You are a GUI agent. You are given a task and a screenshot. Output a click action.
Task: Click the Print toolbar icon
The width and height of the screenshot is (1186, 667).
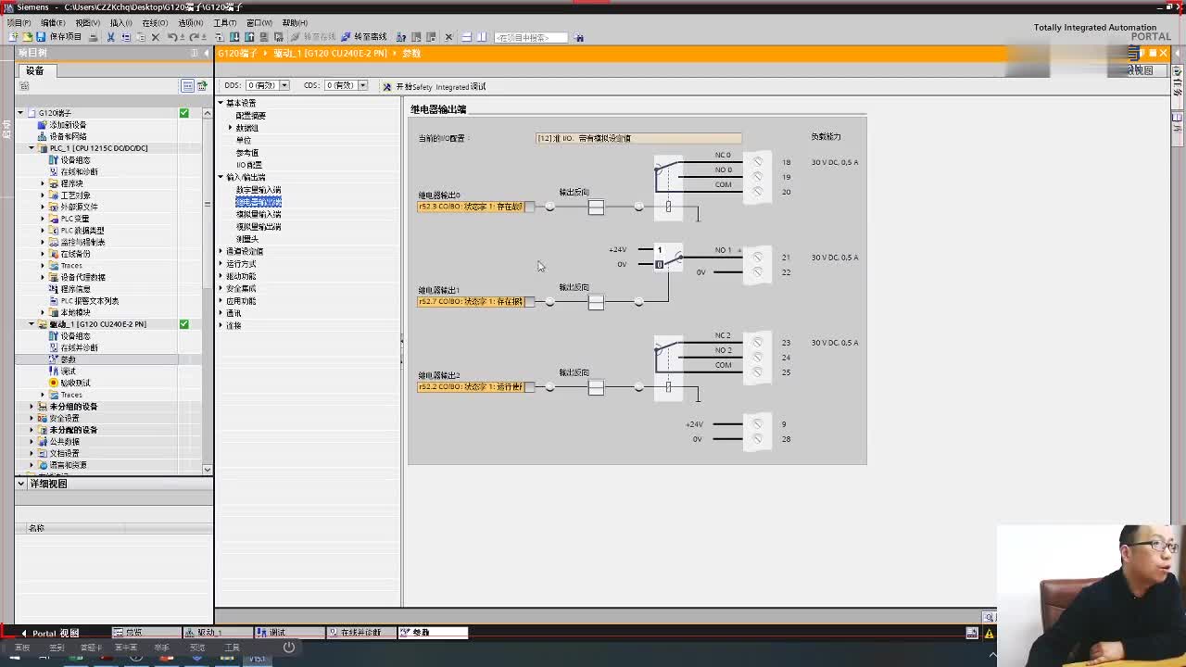94,37
